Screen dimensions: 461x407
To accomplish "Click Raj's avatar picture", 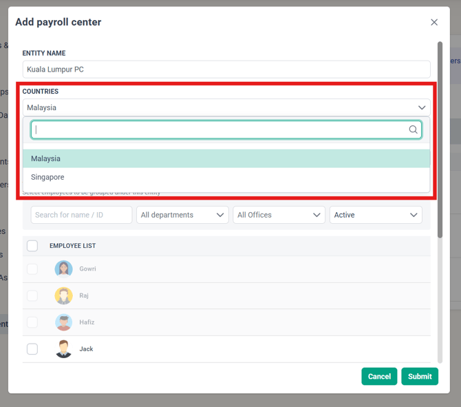I will tap(63, 295).
